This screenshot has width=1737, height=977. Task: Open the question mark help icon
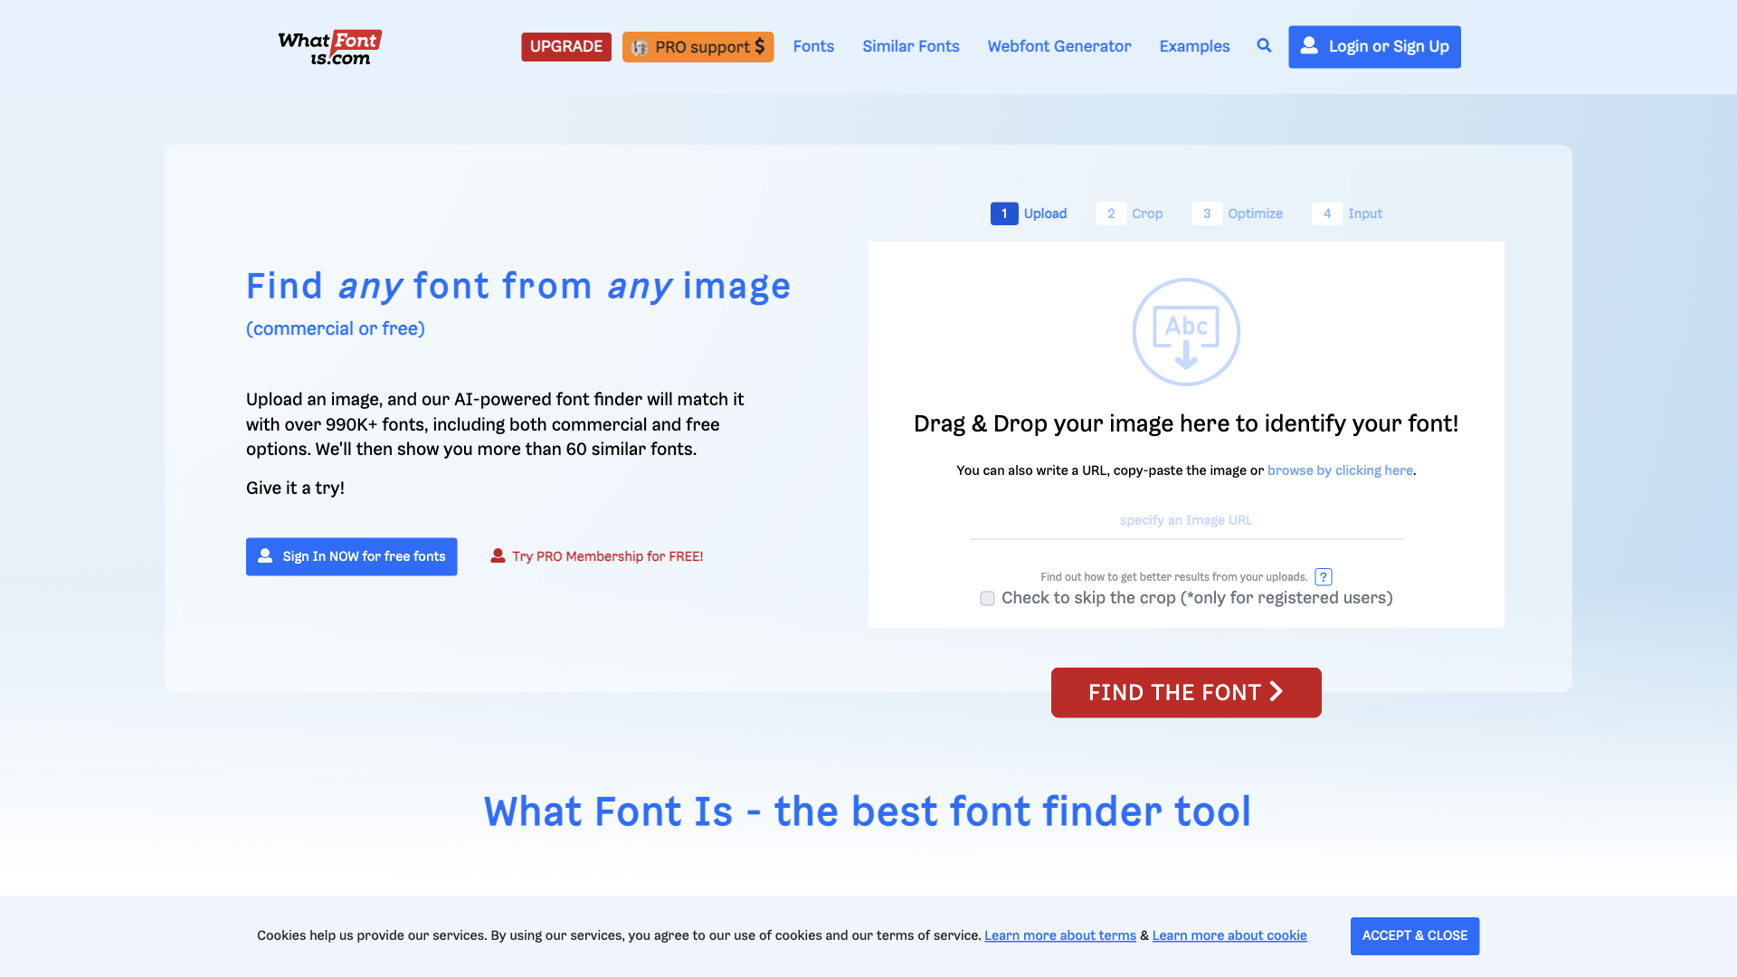pos(1324,577)
